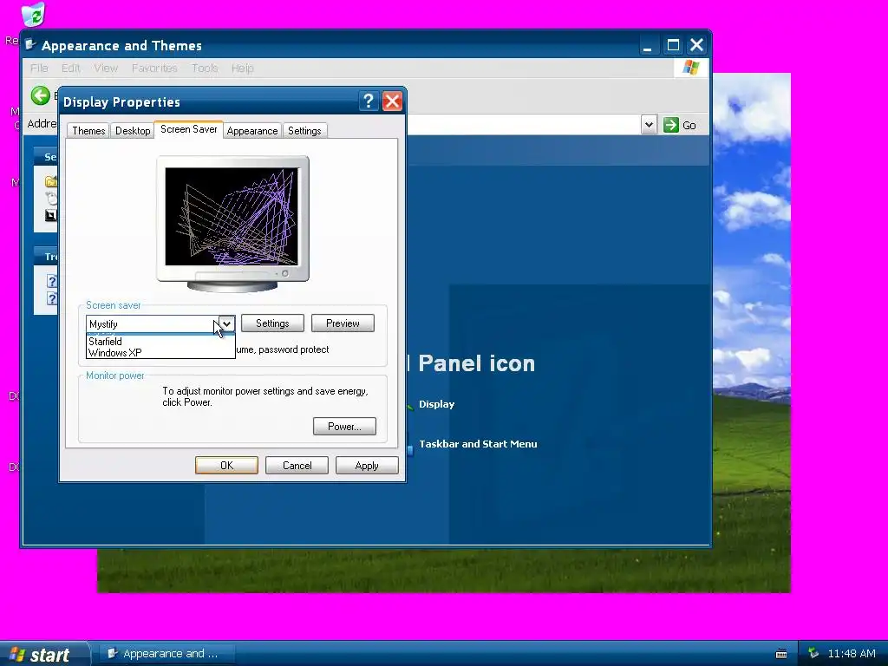Click the 11:48 AM clock
This screenshot has width=888, height=666.
pyautogui.click(x=852, y=654)
